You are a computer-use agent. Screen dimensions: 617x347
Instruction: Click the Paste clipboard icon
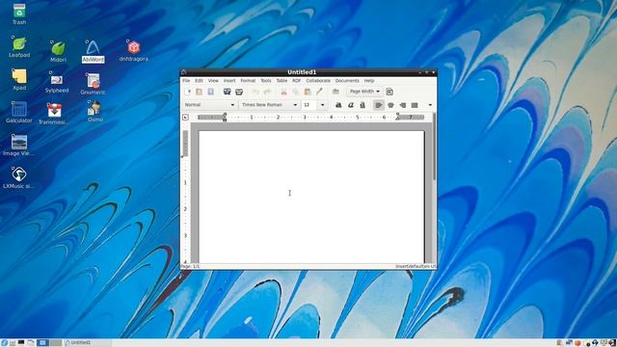[x=308, y=92]
